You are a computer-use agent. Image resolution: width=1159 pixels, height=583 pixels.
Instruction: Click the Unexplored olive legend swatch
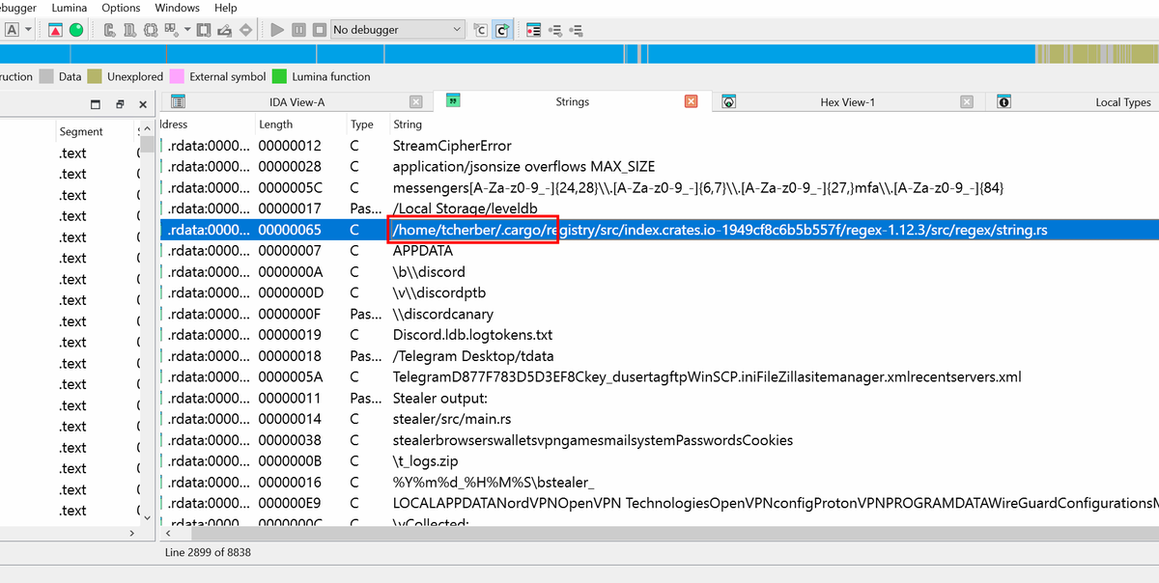coord(95,76)
